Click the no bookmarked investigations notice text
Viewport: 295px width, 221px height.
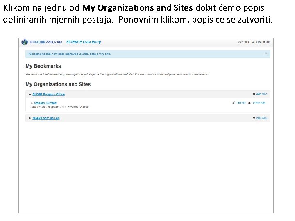click(117, 74)
